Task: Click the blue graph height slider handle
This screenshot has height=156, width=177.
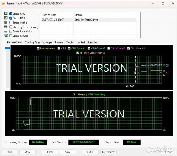Action: [8, 48]
